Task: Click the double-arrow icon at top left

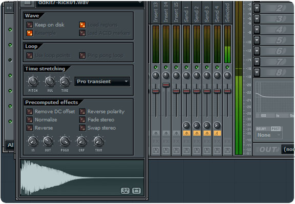Action: tap(9, 8)
